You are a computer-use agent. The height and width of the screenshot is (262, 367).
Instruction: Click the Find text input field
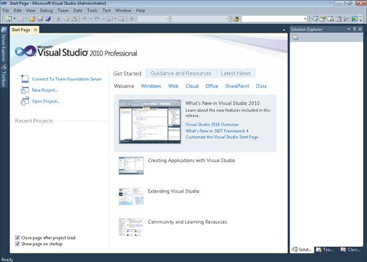272,19
